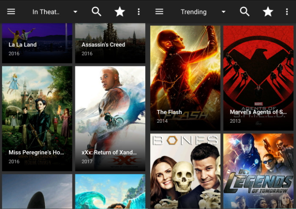Screen dimensions: 296x209
Task: Click 'Miss Peregrine's Ho…' title text
Action: 36,152
